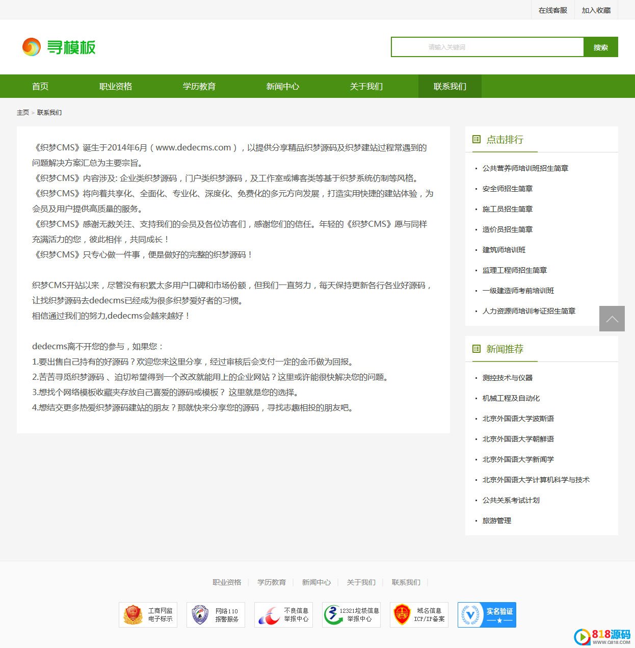Open 施工员招生简章 article

[508, 209]
